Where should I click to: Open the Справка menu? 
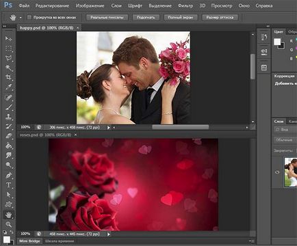click(264, 5)
